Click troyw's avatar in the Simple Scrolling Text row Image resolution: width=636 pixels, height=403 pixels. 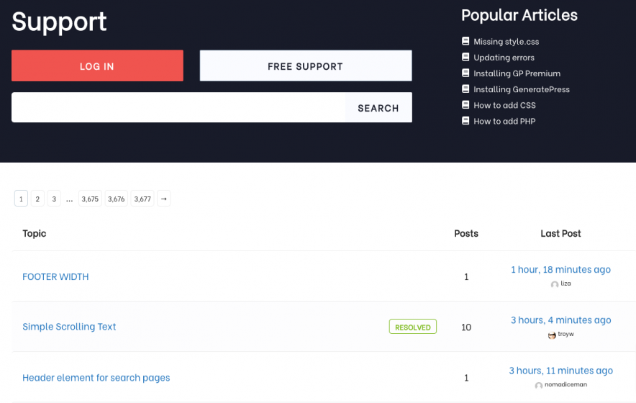pos(552,335)
